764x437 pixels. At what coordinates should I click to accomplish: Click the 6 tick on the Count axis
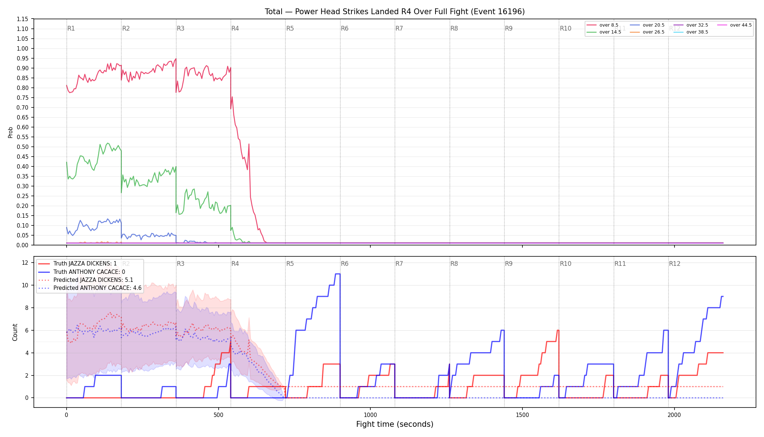(27, 330)
